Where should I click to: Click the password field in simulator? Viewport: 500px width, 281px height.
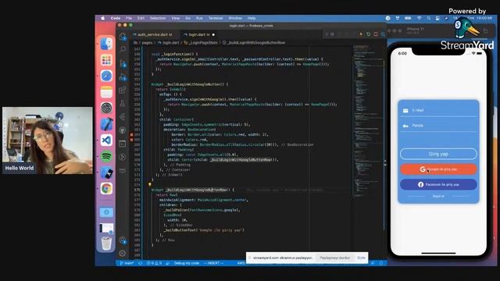(x=438, y=126)
